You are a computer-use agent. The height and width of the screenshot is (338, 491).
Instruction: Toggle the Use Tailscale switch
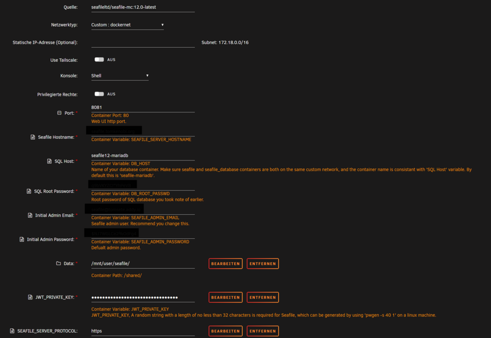coord(99,59)
